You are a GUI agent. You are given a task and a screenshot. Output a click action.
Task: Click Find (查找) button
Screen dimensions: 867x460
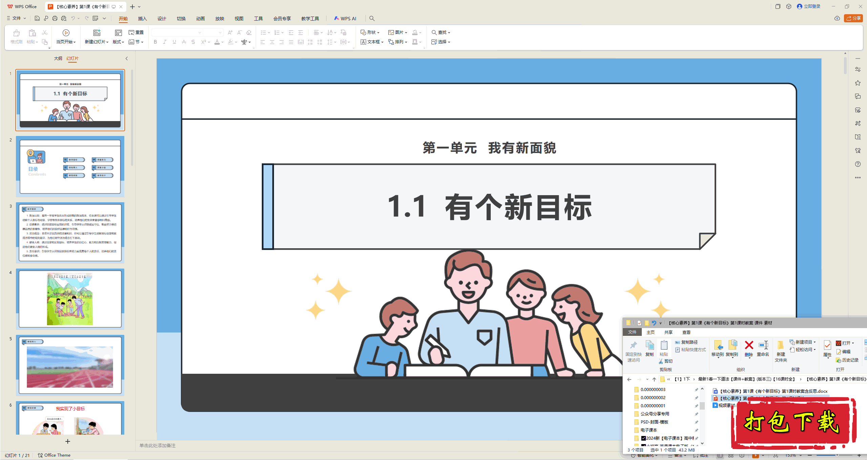click(x=441, y=32)
